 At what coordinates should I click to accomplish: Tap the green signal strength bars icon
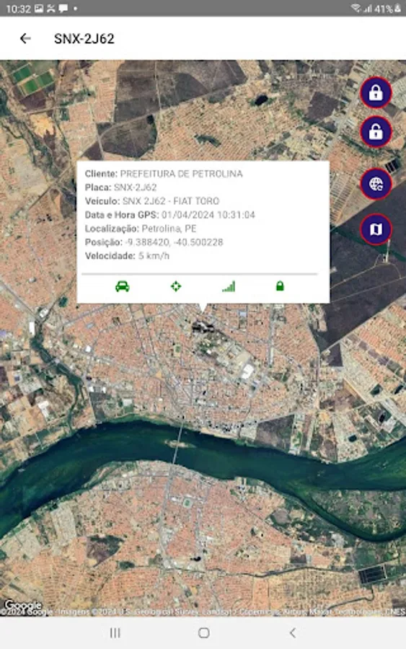point(229,286)
